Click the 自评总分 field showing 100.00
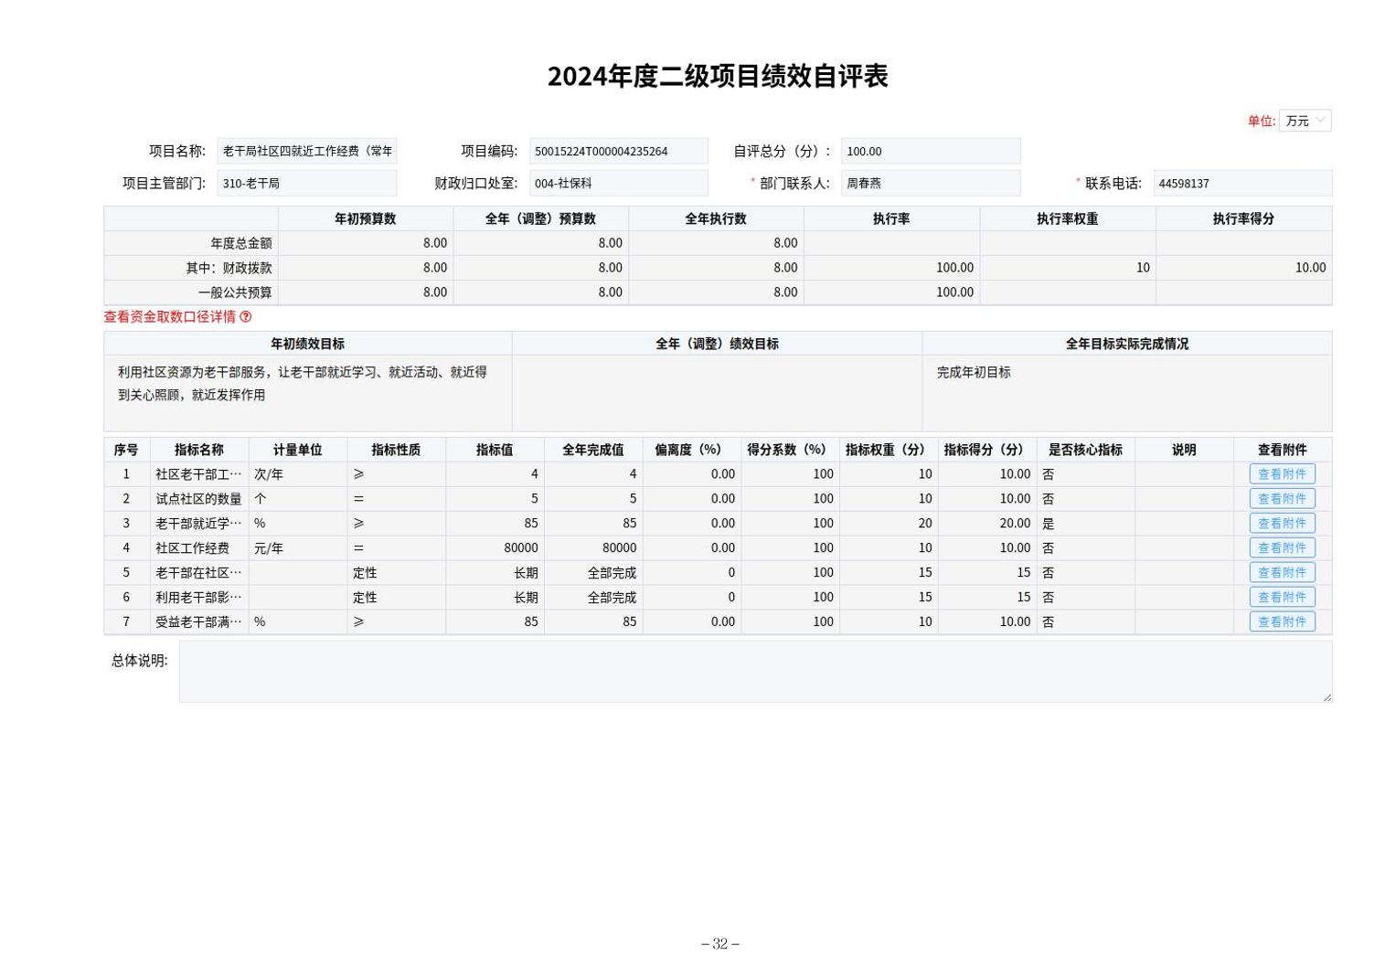Screen dimensions: 1385x977 point(931,151)
